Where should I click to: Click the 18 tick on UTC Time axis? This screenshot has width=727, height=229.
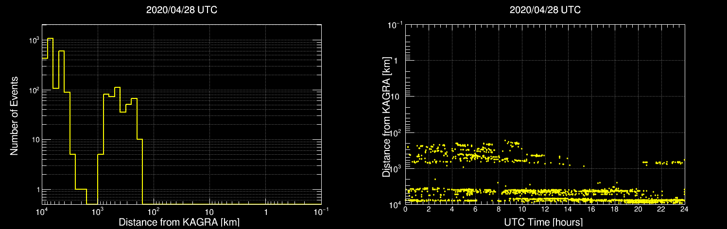615,209
